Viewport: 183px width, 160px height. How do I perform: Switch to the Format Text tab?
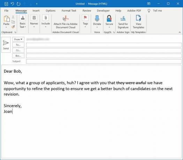[x=69, y=10]
